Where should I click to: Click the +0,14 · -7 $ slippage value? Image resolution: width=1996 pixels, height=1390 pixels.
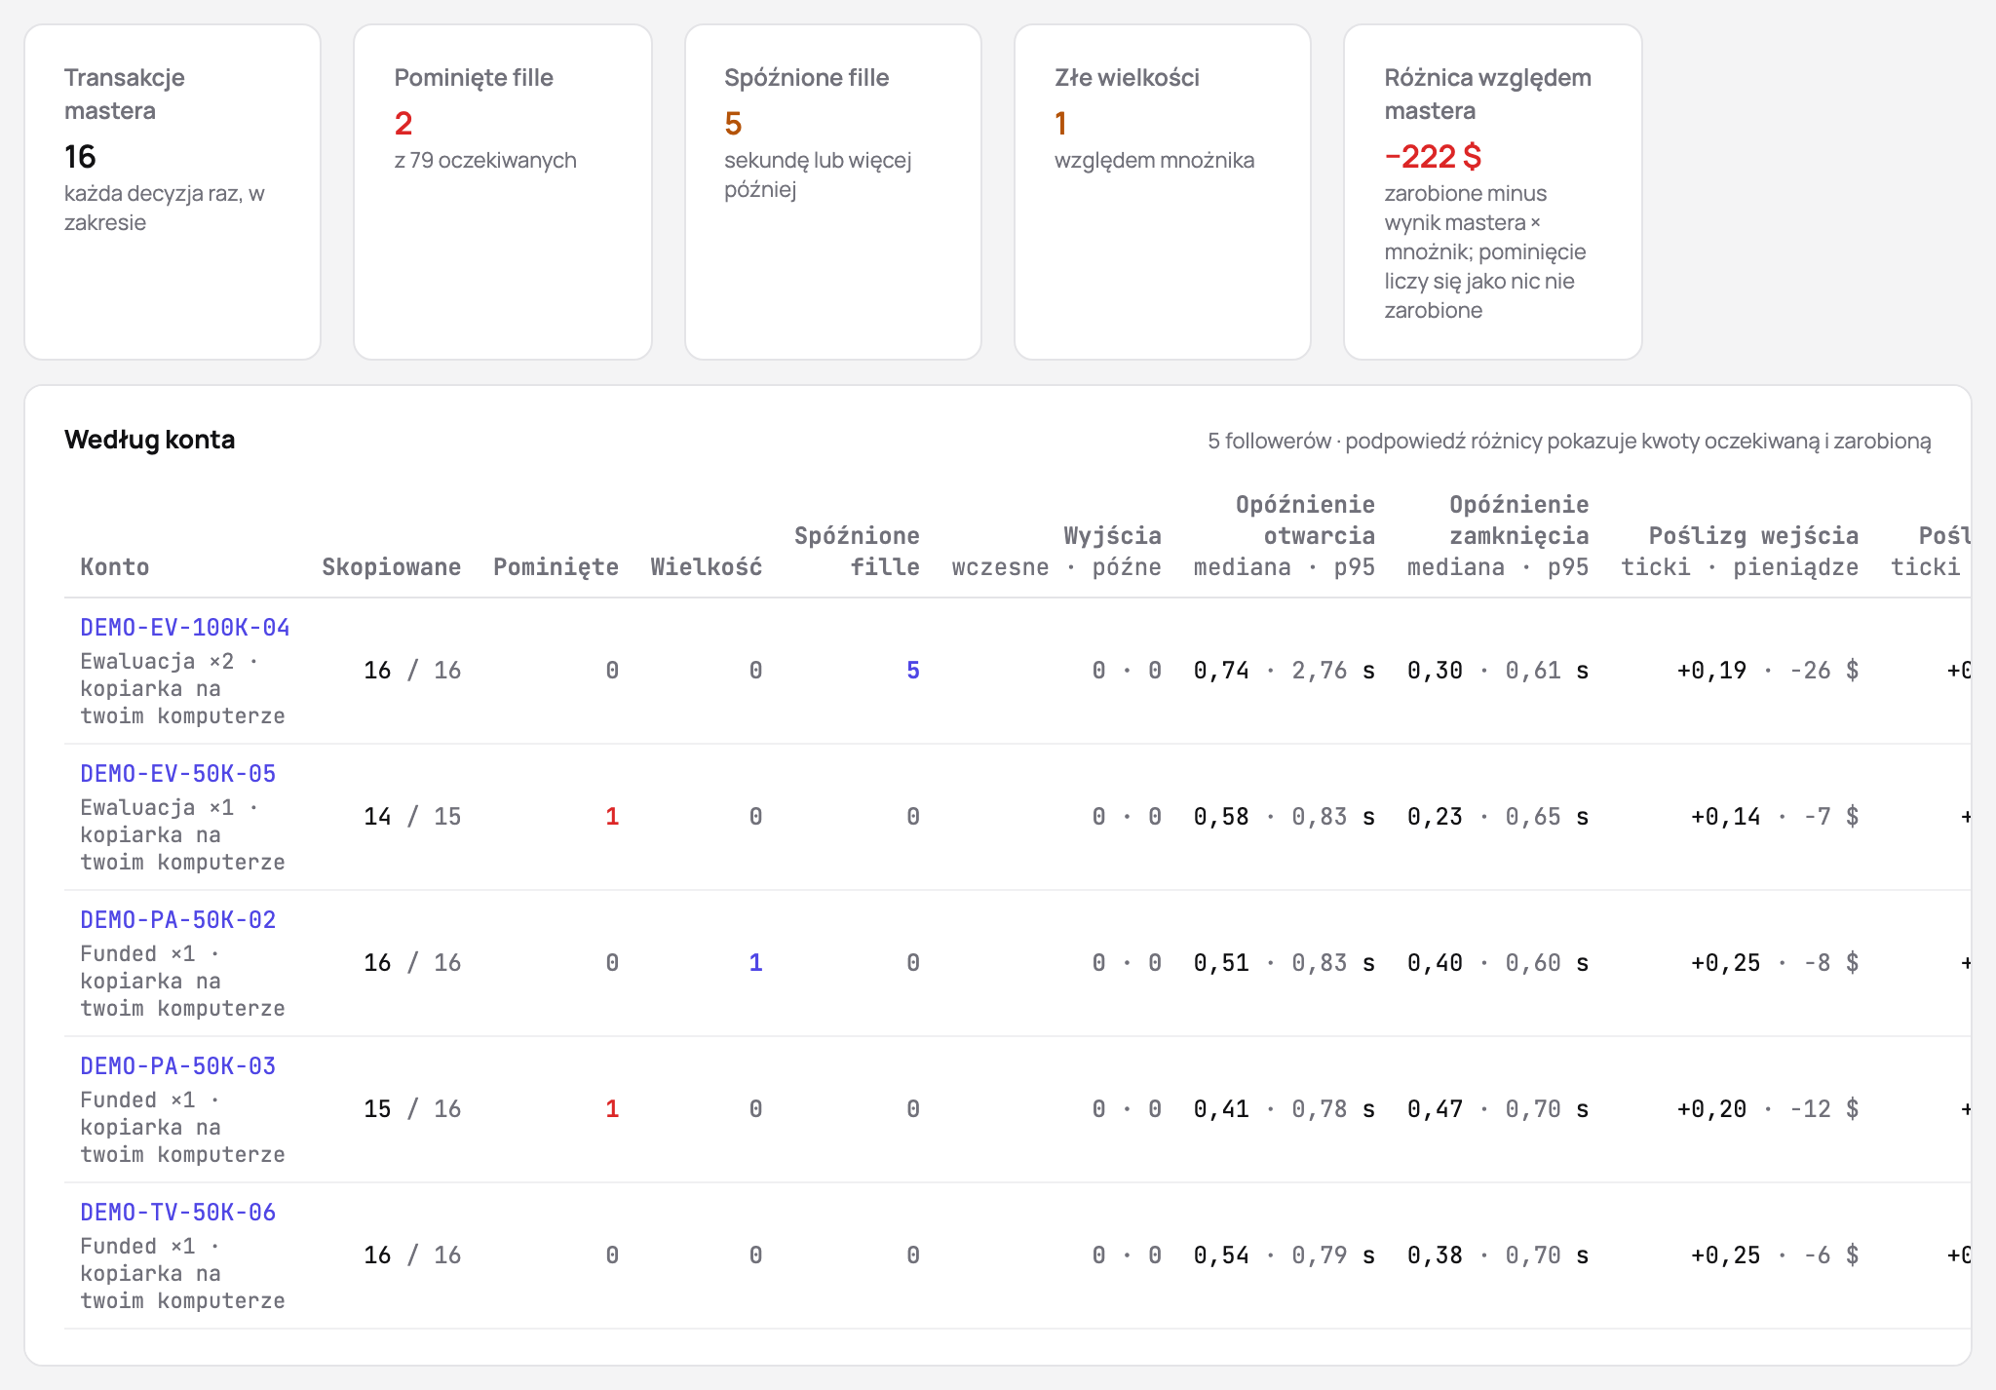click(x=1775, y=817)
